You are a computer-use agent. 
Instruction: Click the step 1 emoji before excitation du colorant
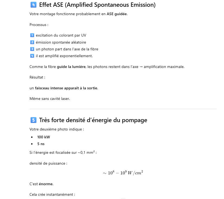(x=32, y=35)
